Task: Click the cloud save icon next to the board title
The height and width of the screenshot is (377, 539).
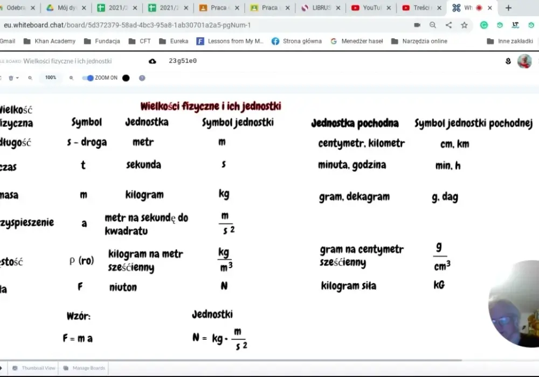Action: point(153,61)
